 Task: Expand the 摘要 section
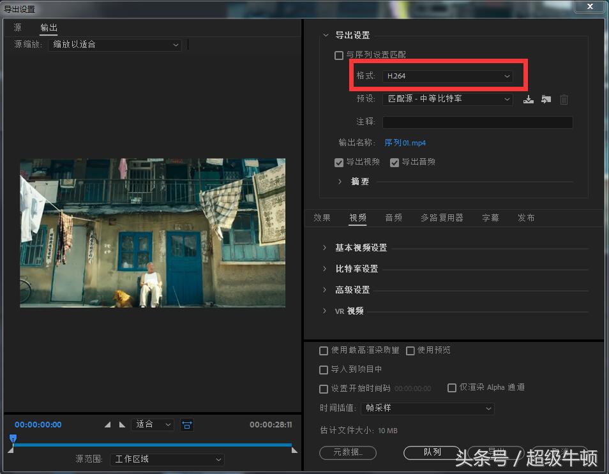[x=340, y=181]
